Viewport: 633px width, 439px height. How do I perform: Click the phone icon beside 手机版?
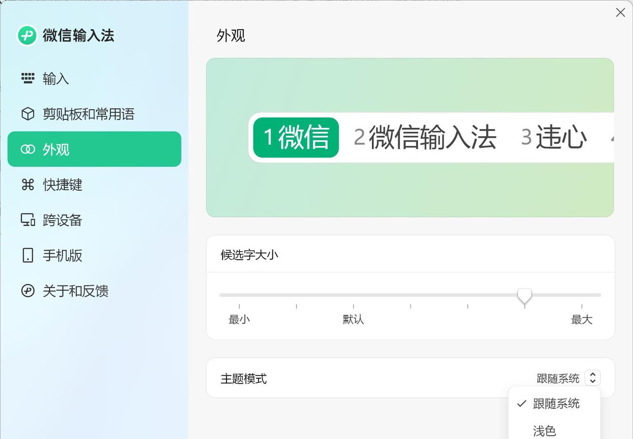27,256
